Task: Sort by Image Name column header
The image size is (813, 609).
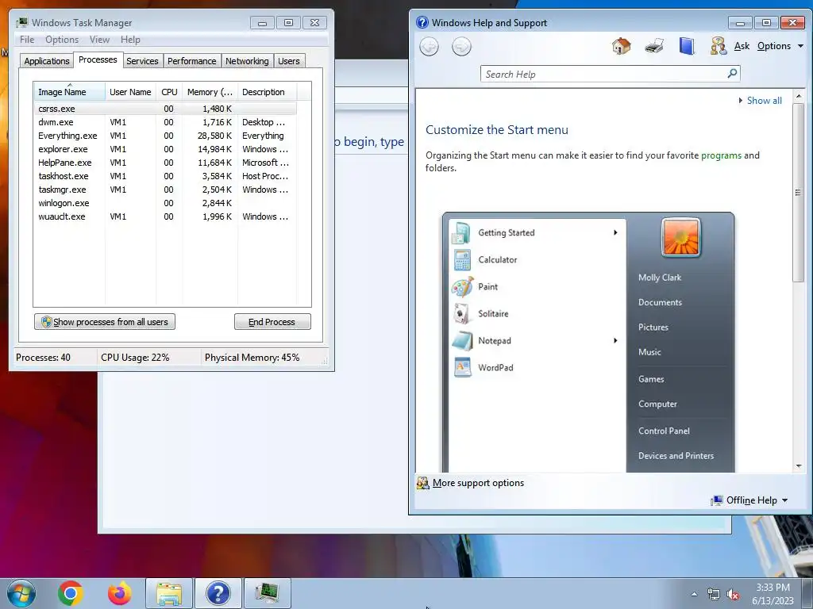Action: pos(68,92)
